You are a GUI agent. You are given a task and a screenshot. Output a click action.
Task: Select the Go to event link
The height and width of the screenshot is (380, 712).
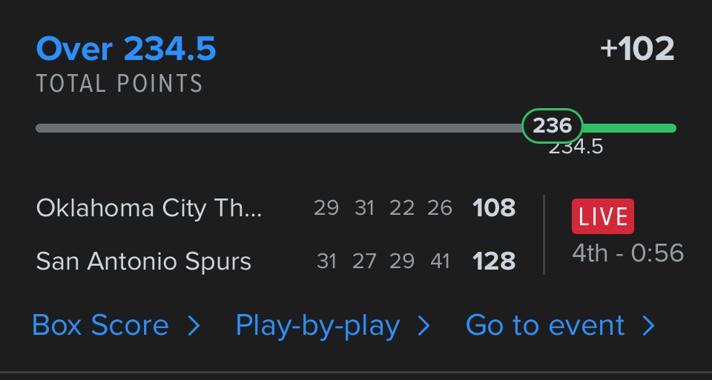click(x=545, y=326)
